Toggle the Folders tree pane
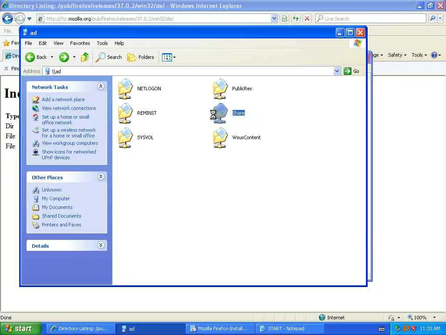This screenshot has height=335, width=446. [x=141, y=57]
